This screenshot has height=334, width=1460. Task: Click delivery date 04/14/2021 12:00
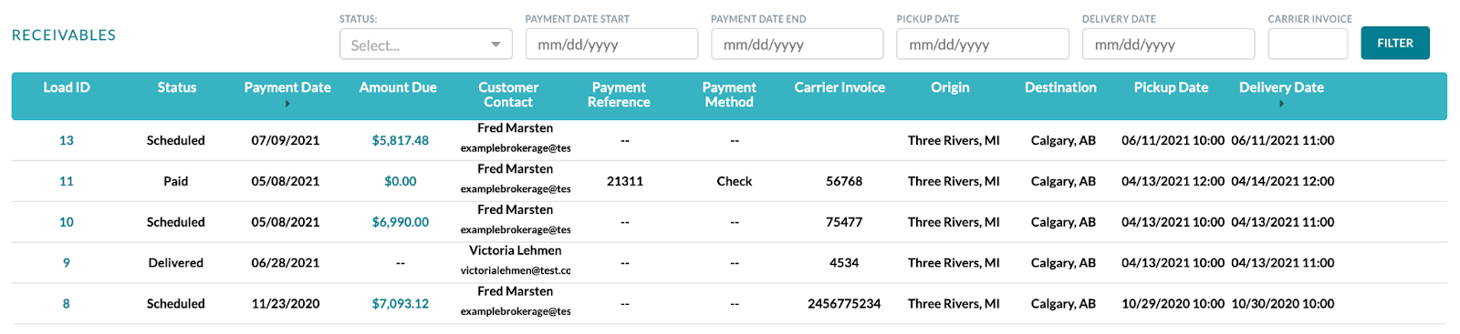(1283, 181)
